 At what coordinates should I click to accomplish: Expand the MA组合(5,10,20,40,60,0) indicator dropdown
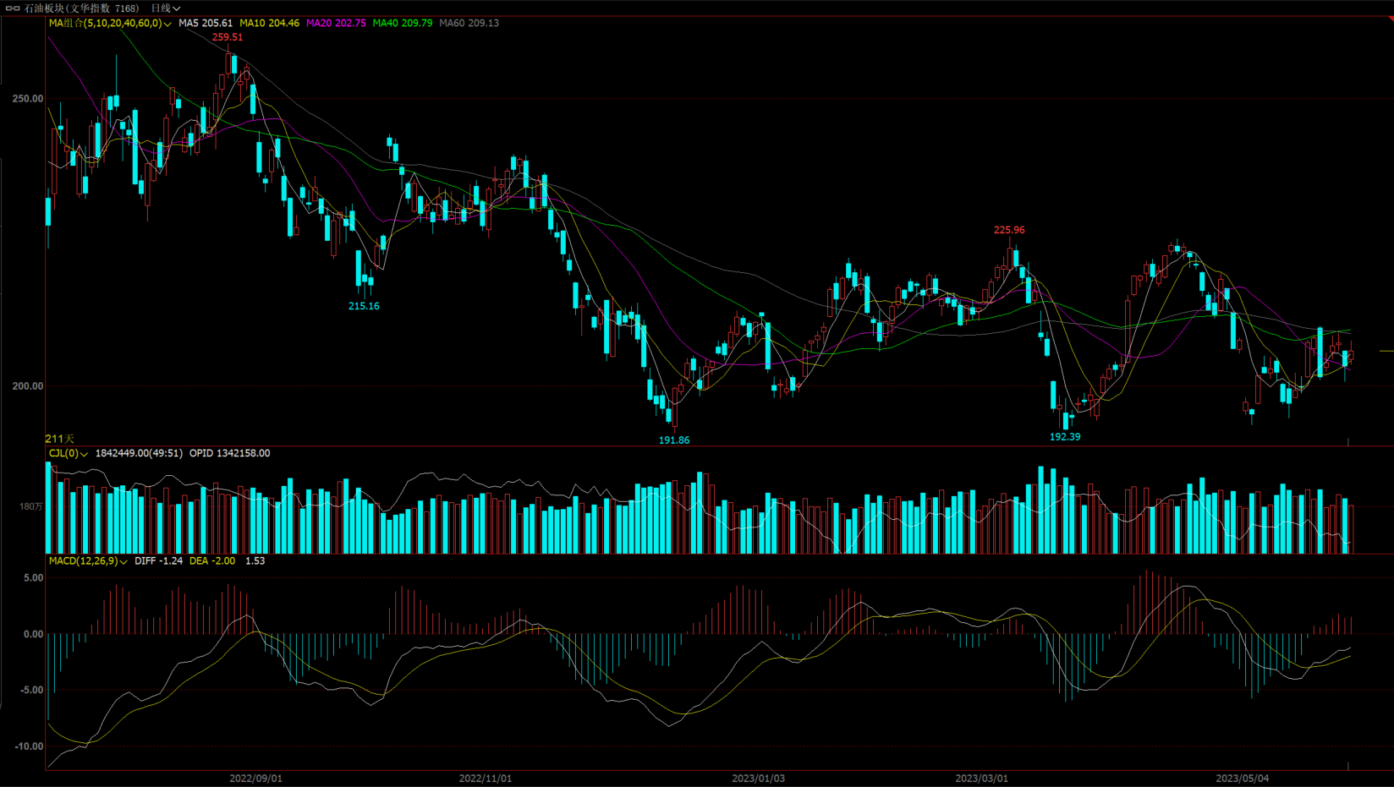(x=110, y=23)
